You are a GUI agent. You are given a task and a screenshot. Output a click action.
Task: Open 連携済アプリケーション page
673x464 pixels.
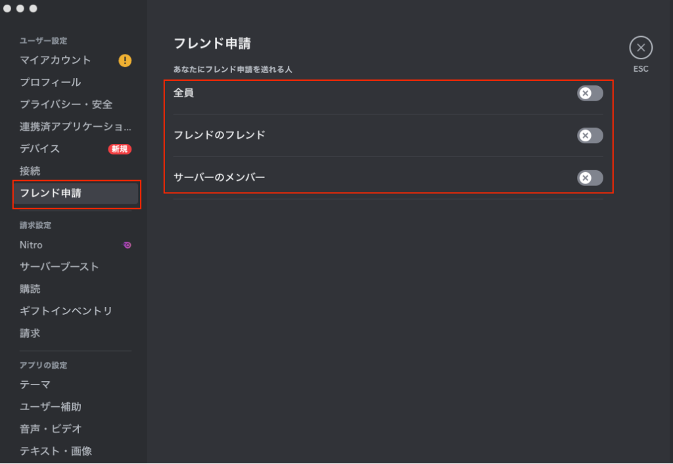point(75,126)
